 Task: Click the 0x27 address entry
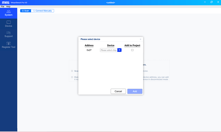[x=89, y=50]
